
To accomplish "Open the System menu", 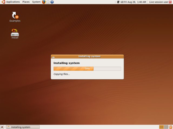I will tap(36, 2).
